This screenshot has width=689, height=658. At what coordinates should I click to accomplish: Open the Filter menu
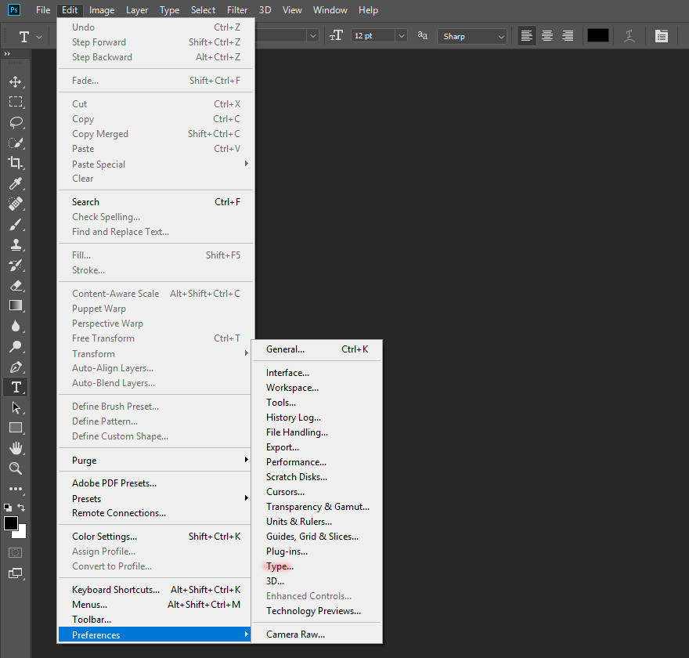[237, 10]
